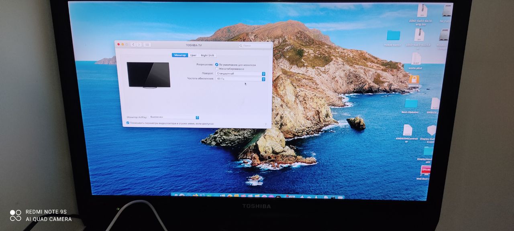
Task: Select the Parallels Mac Boot icon
Action: click(x=425, y=170)
